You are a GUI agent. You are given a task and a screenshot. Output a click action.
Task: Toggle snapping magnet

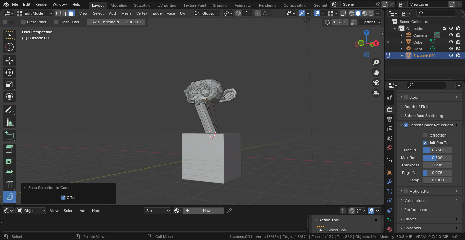click(238, 13)
